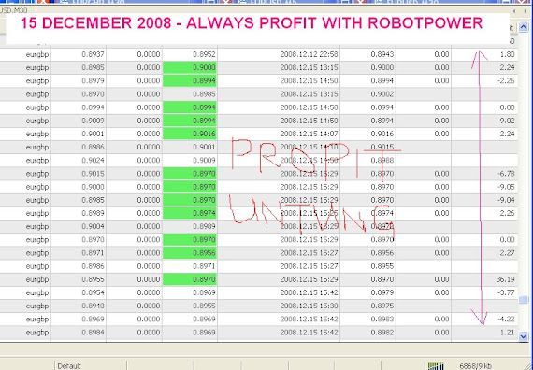This screenshot has height=370, width=533.
Task: Click the open price 0.8940
Action: pos(93,306)
